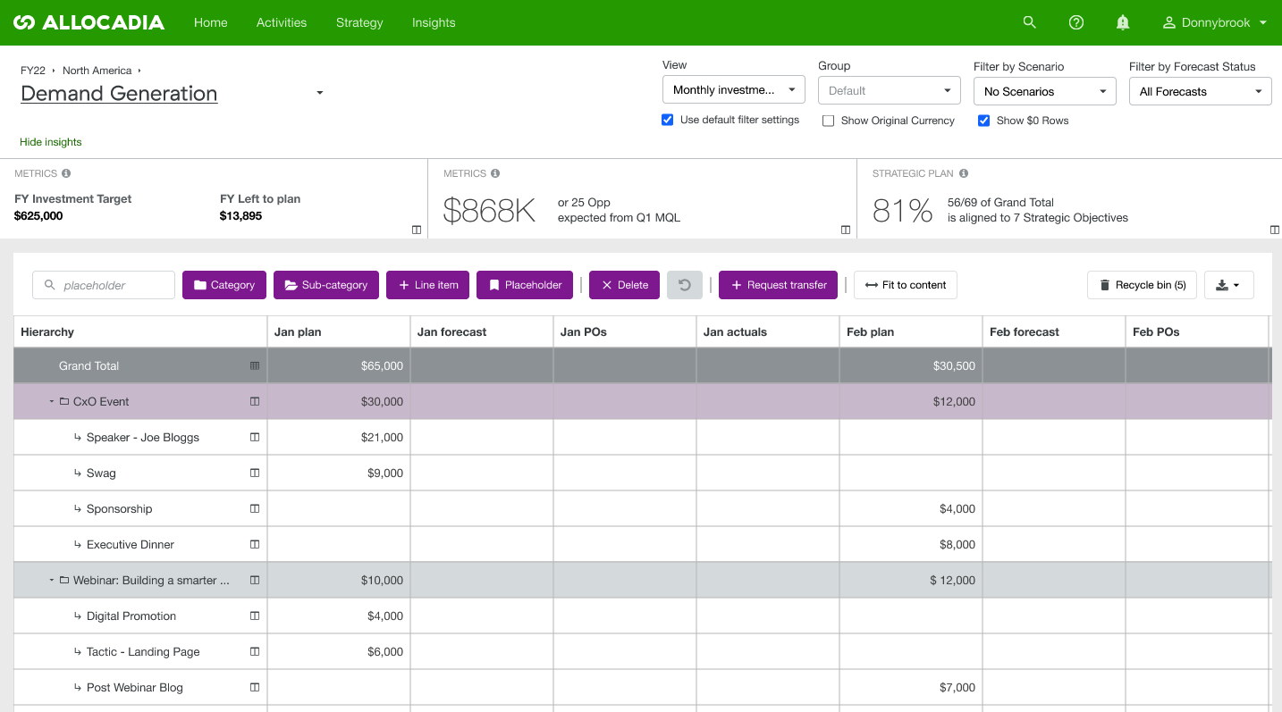This screenshot has width=1282, height=712.
Task: Open details panel for Tactic - Landing Page
Action: pyautogui.click(x=255, y=651)
